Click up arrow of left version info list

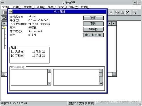pyautogui.click(x=49, y=71)
